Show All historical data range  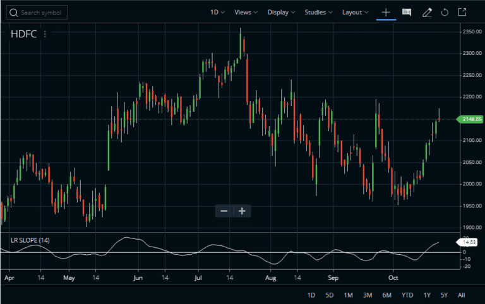coord(462,295)
